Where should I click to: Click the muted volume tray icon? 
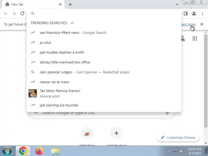coord(182,151)
